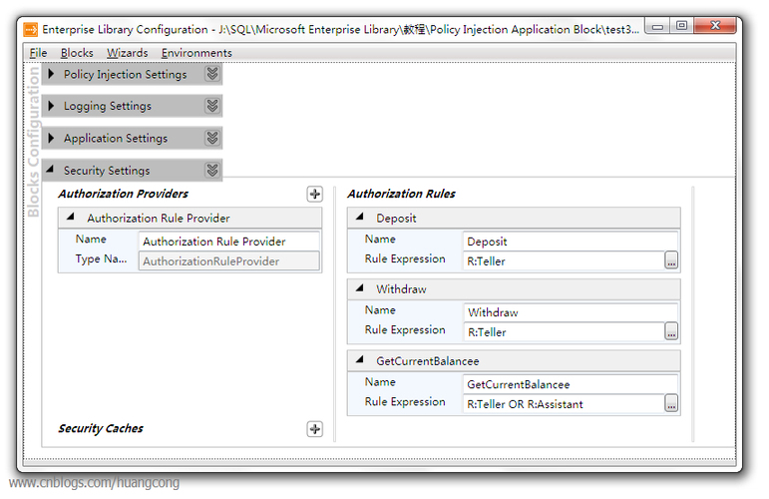Click the add Authorization Providers plus icon
Image resolution: width=769 pixels, height=499 pixels.
(x=315, y=195)
